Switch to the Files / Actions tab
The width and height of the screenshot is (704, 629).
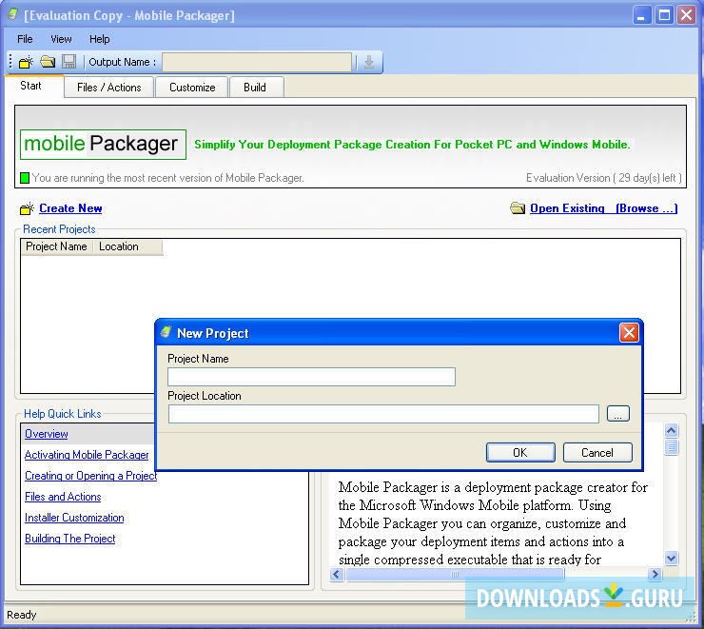tap(109, 88)
